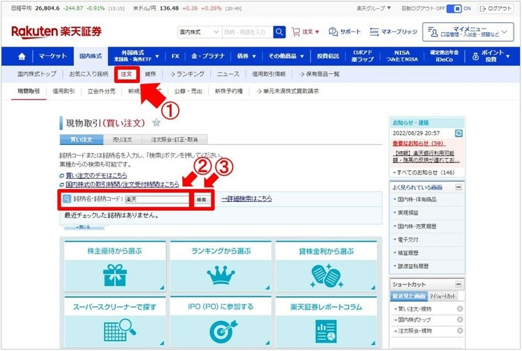The height and width of the screenshot is (351, 522).
Task: Open the 国内株式 search category dropdown
Action: coord(200,32)
